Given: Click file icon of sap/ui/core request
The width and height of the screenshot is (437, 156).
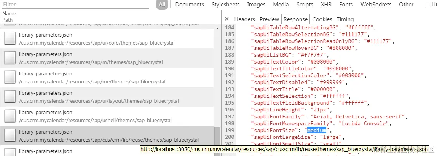Looking at the screenshot, I should [x=10, y=38].
